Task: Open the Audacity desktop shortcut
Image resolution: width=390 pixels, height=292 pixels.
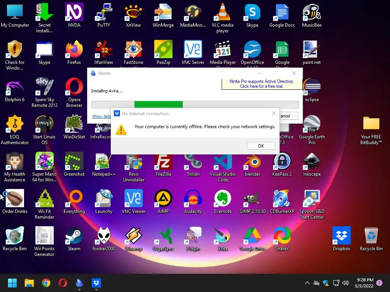Action: (193, 202)
